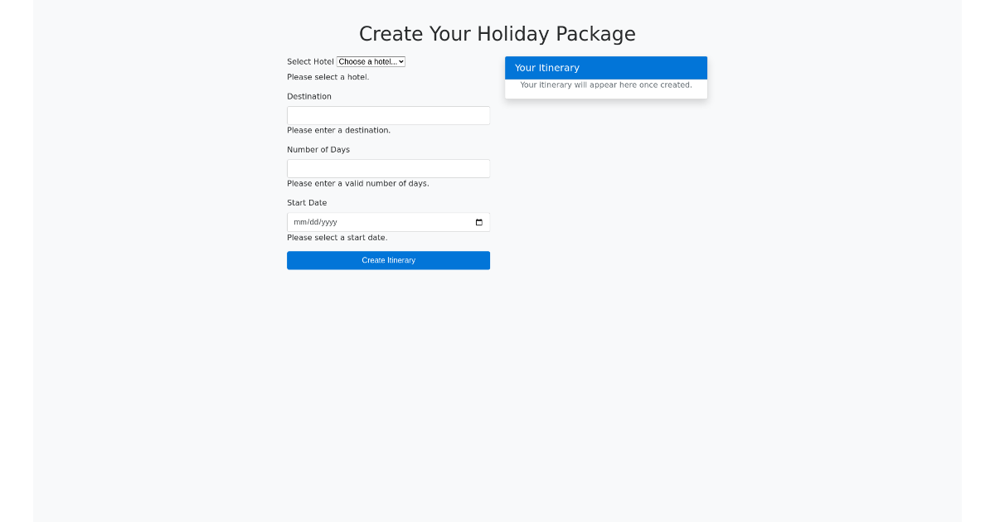Click the dropdown arrow next to Select Hotel
This screenshot has height=522, width=995.
tap(400, 61)
